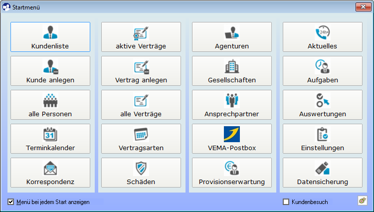The height and width of the screenshot is (212, 374).
Task: Click the gear icon beside Kundenbesuch
Action: coord(363,201)
